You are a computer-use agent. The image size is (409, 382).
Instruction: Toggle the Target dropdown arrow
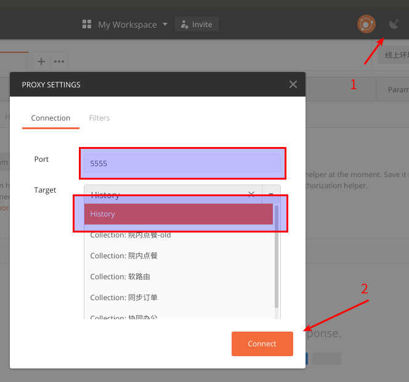(x=271, y=194)
